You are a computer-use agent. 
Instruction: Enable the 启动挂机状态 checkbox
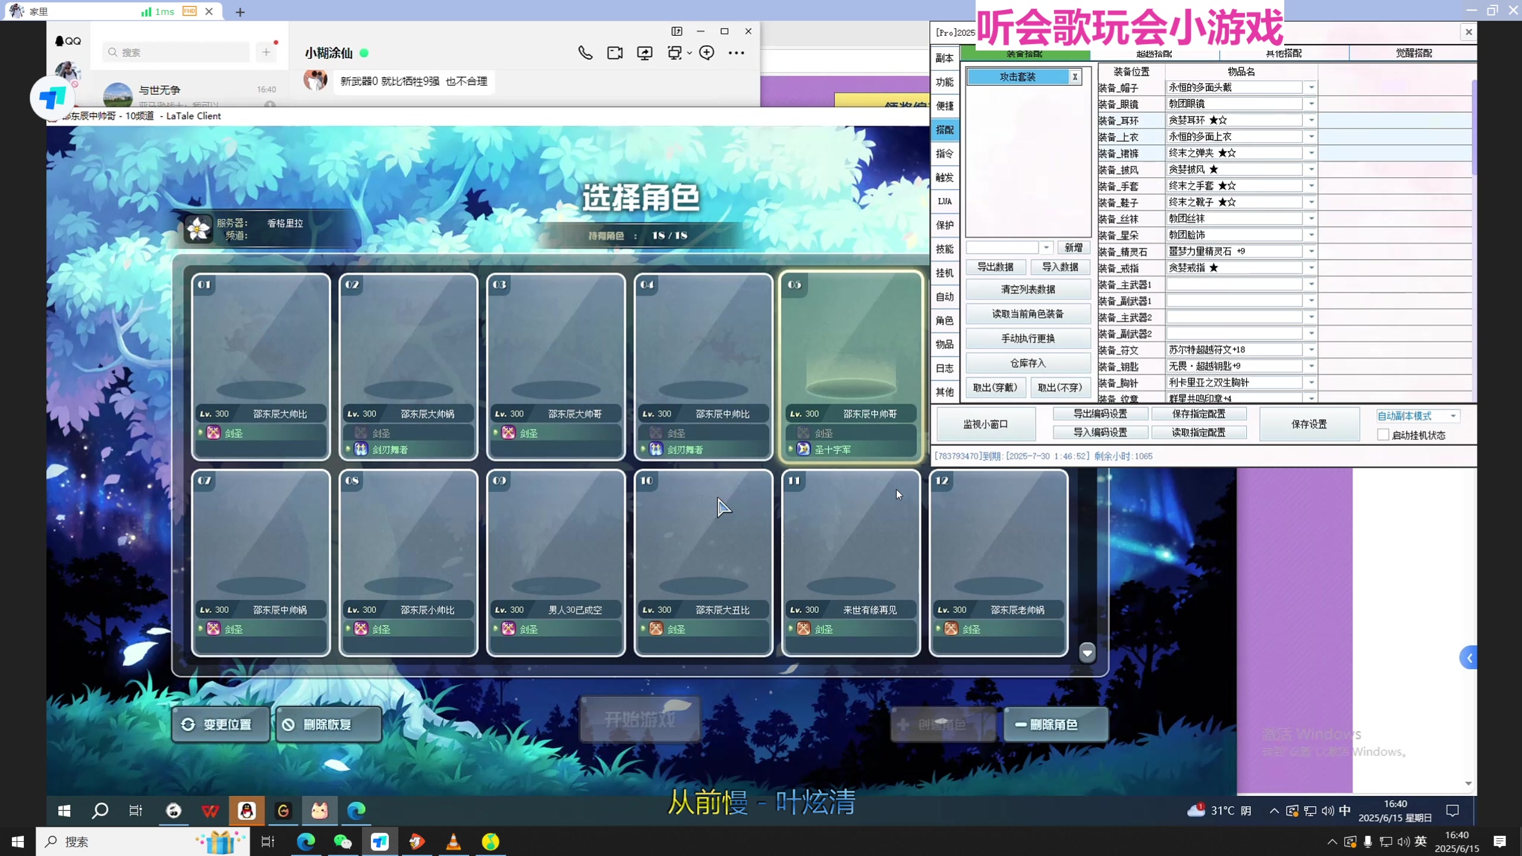coord(1383,435)
